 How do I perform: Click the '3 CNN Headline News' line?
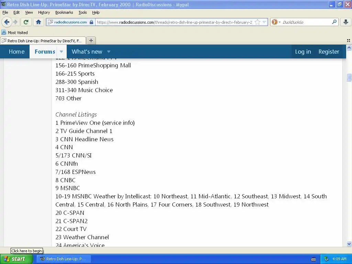point(85,139)
